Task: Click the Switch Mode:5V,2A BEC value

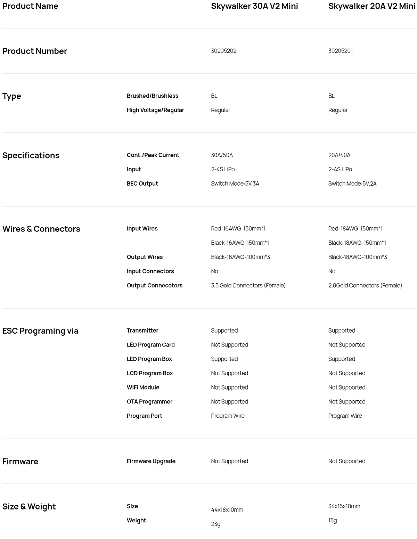Action: [352, 183]
